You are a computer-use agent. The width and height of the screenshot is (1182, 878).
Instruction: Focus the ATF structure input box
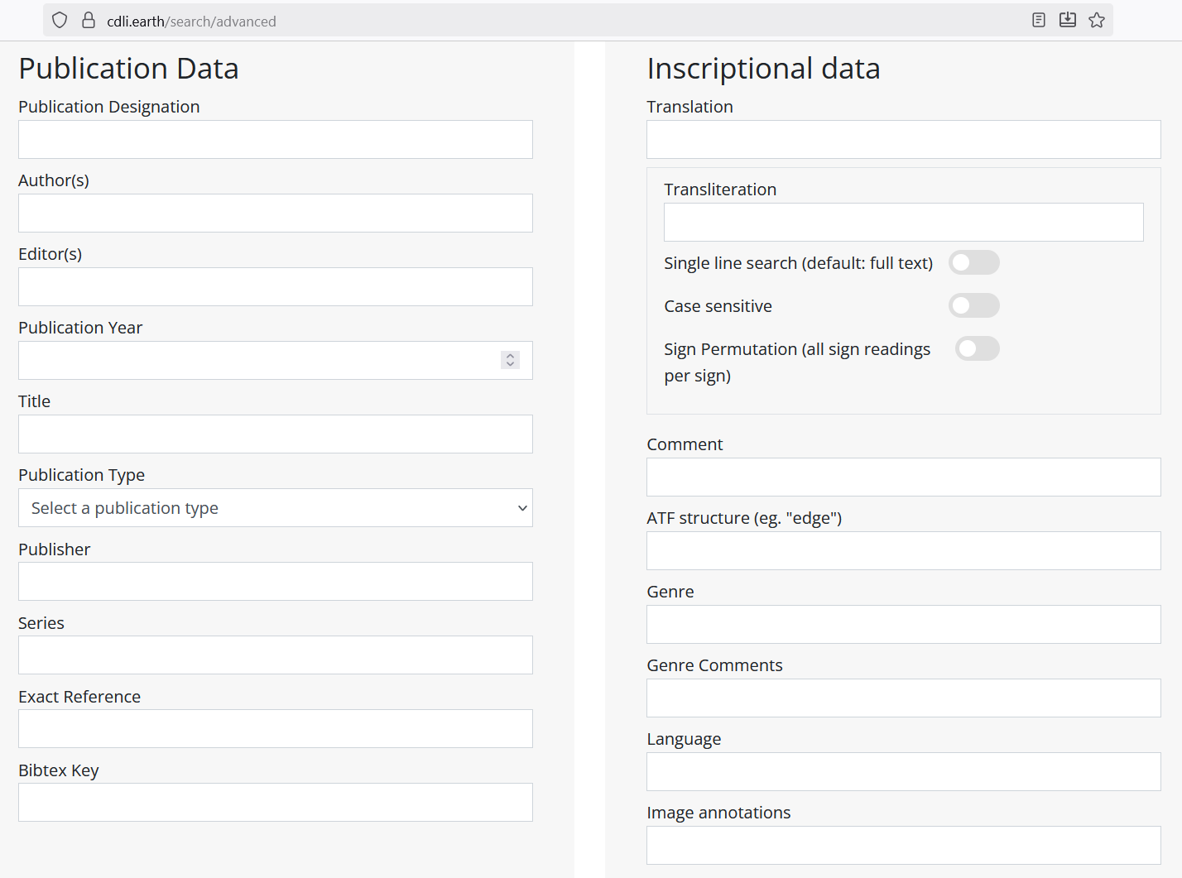903,551
